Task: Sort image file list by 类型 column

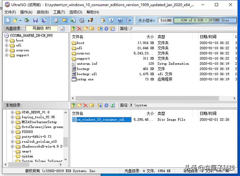Action: click(x=174, y=37)
